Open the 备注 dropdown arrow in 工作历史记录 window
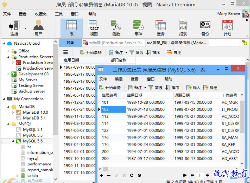The image size is (250, 183). click(x=145, y=88)
